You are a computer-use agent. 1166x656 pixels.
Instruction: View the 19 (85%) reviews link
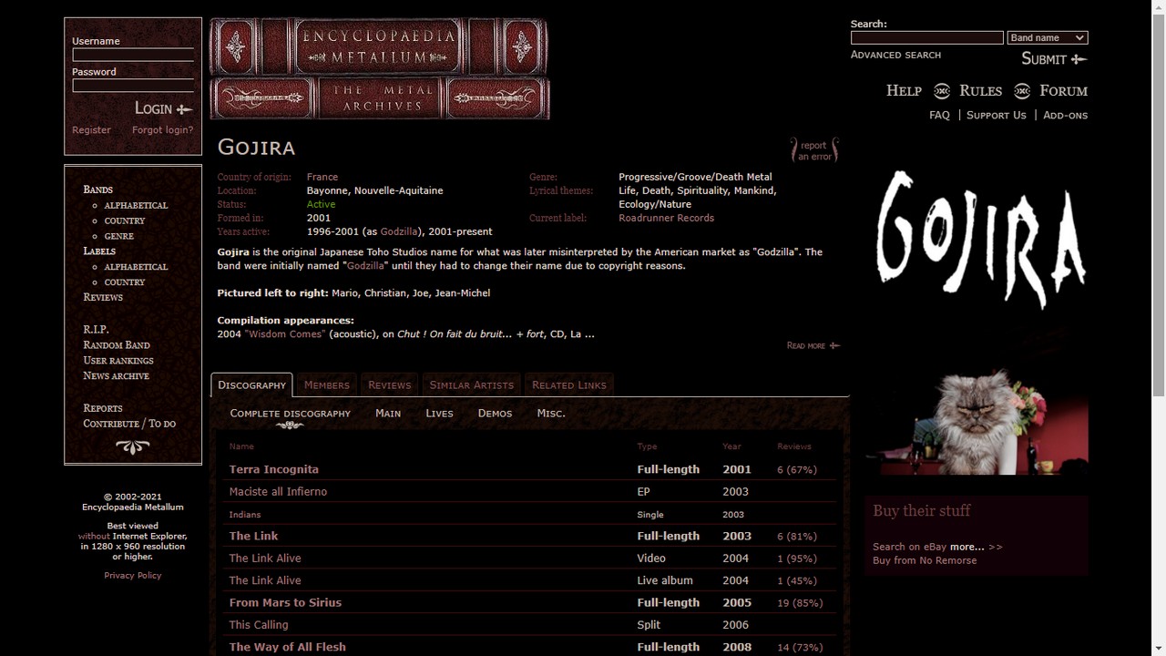coord(800,603)
